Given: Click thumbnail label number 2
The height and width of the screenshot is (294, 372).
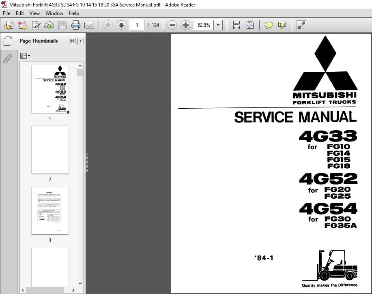Looking at the screenshot, I should [50, 180].
